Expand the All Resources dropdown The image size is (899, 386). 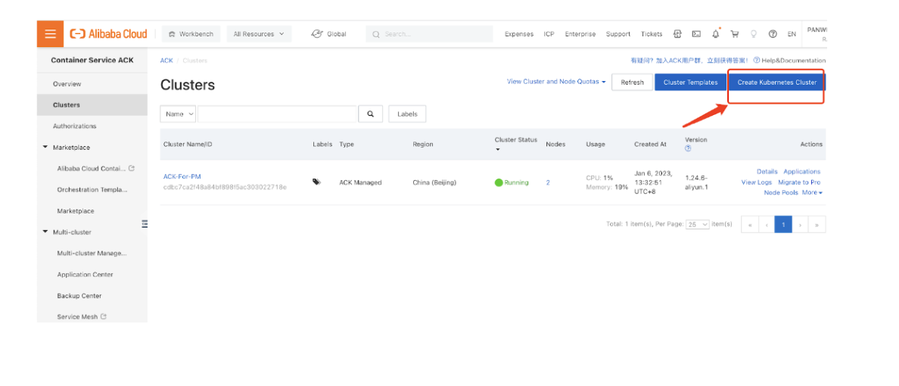(x=259, y=34)
